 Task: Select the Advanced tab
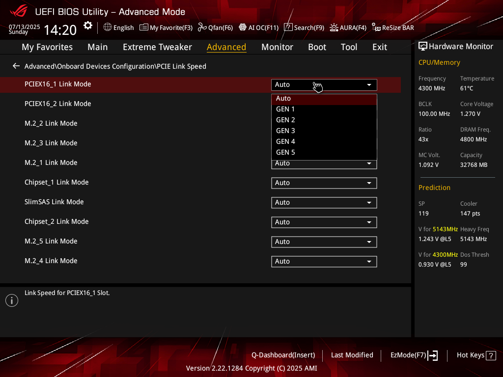(226, 47)
